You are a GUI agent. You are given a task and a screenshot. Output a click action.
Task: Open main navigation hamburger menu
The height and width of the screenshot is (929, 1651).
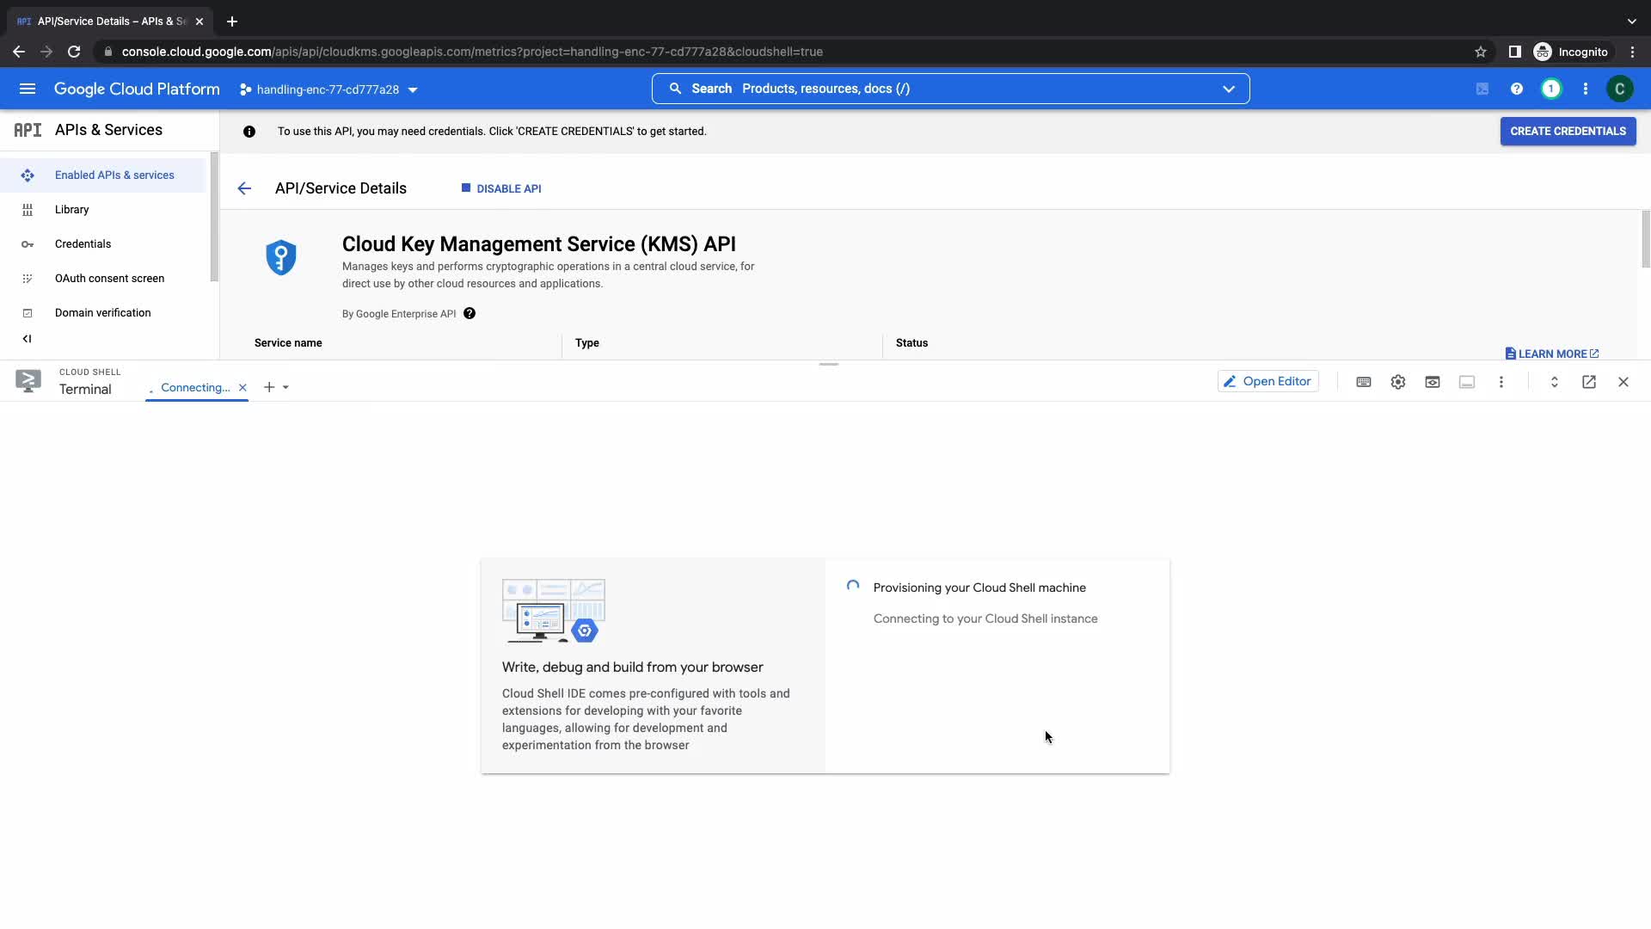28,89
